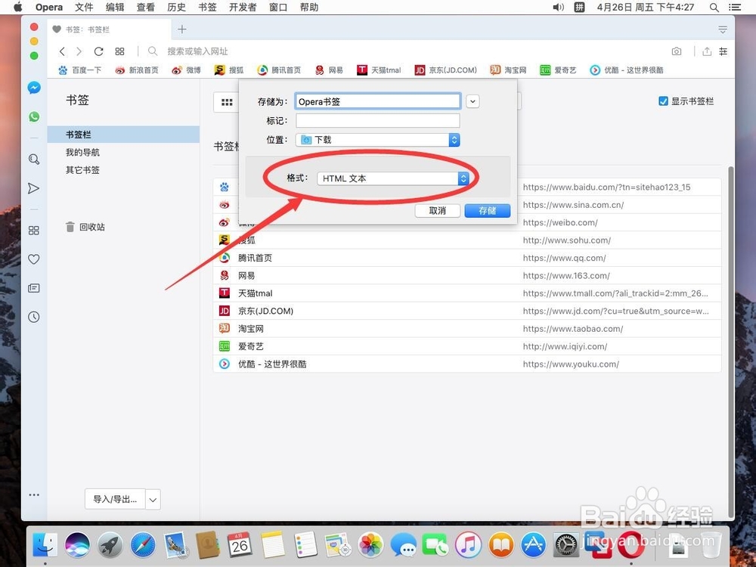
Task: Toggle the heart icon in the sidebar
Action: 34,259
